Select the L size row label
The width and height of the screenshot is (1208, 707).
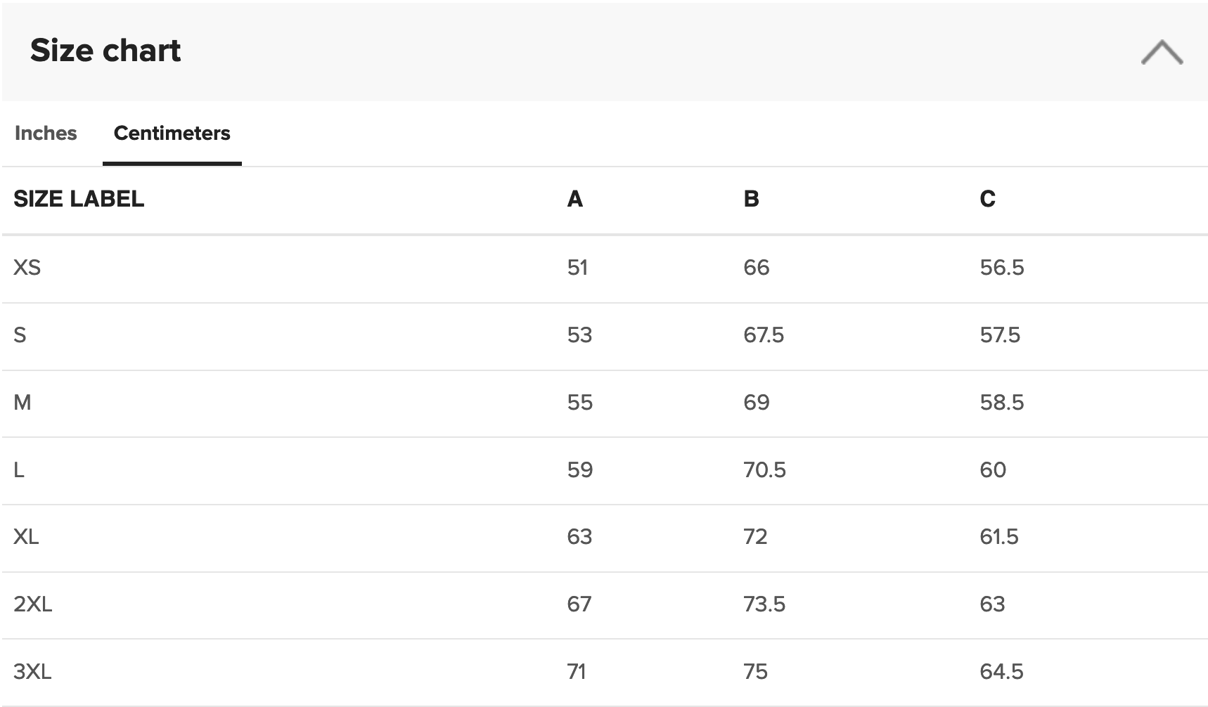point(19,469)
